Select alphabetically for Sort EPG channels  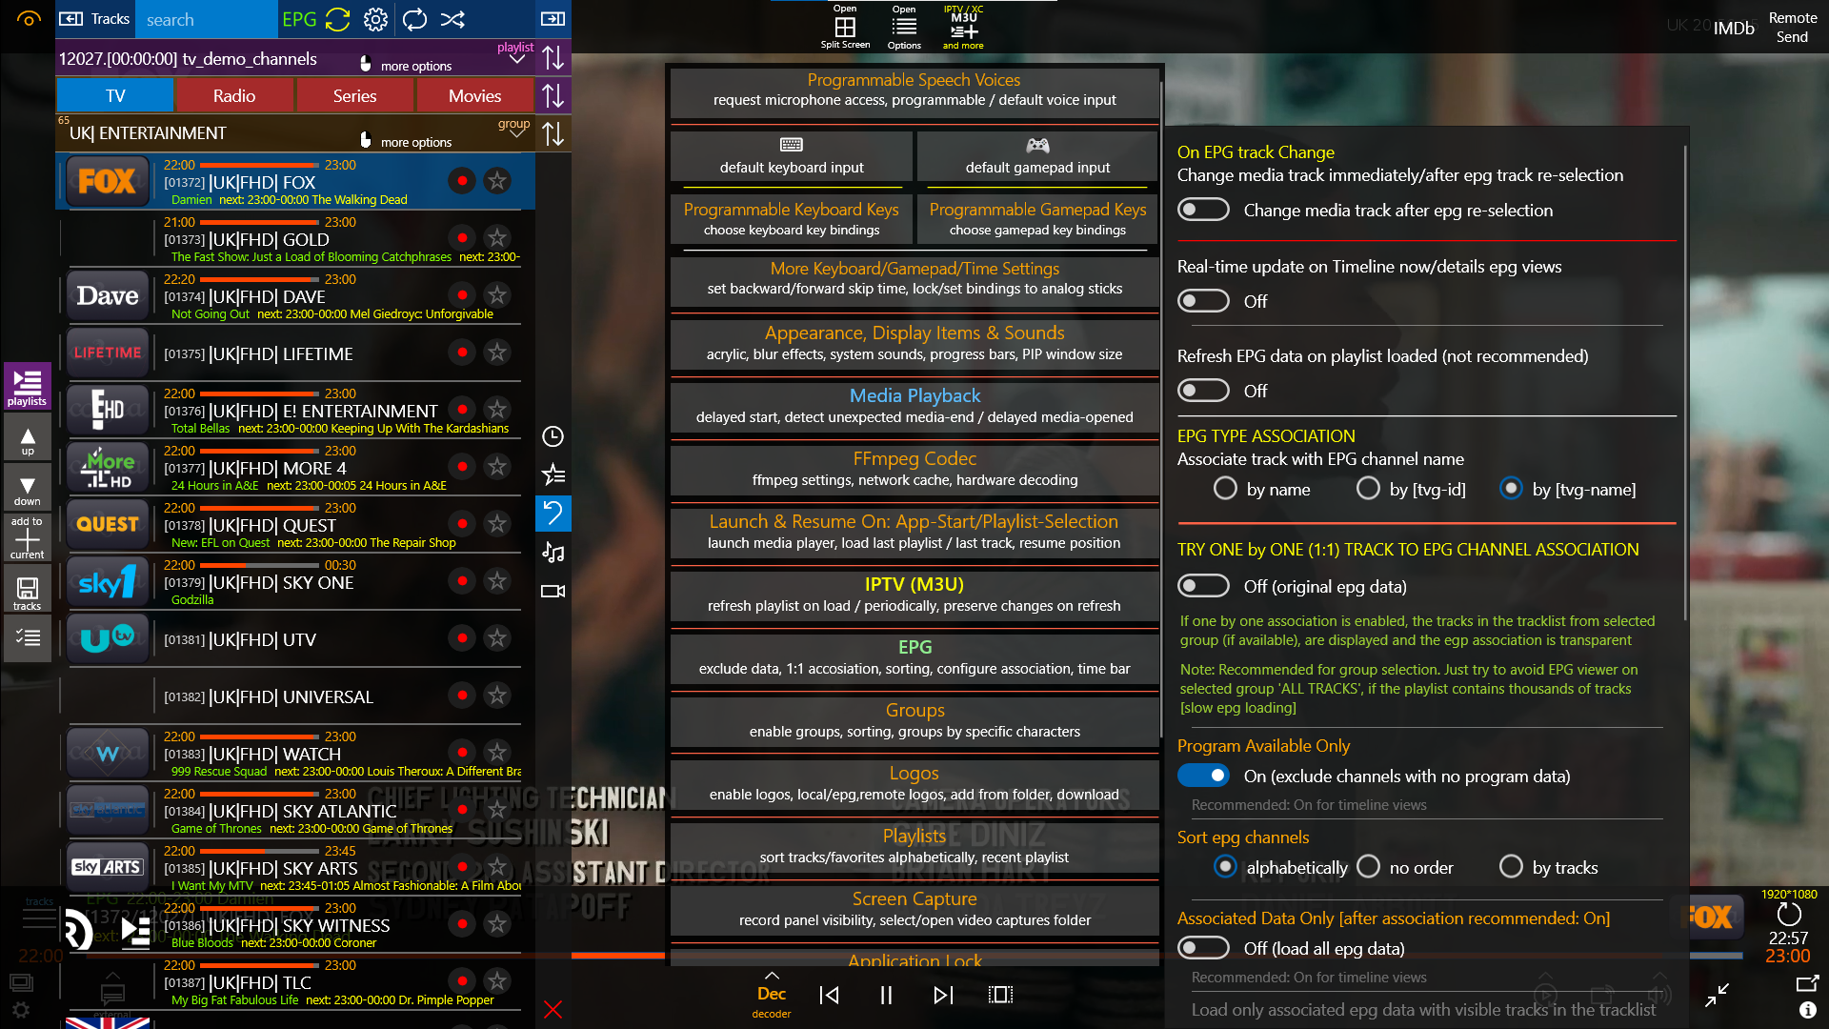1225,867
